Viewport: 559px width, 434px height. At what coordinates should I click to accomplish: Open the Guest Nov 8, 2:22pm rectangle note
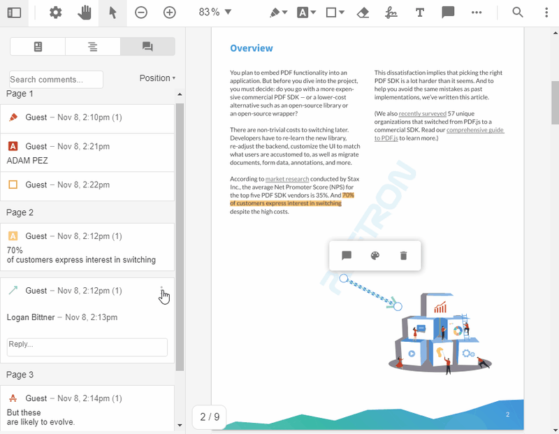[87, 186]
